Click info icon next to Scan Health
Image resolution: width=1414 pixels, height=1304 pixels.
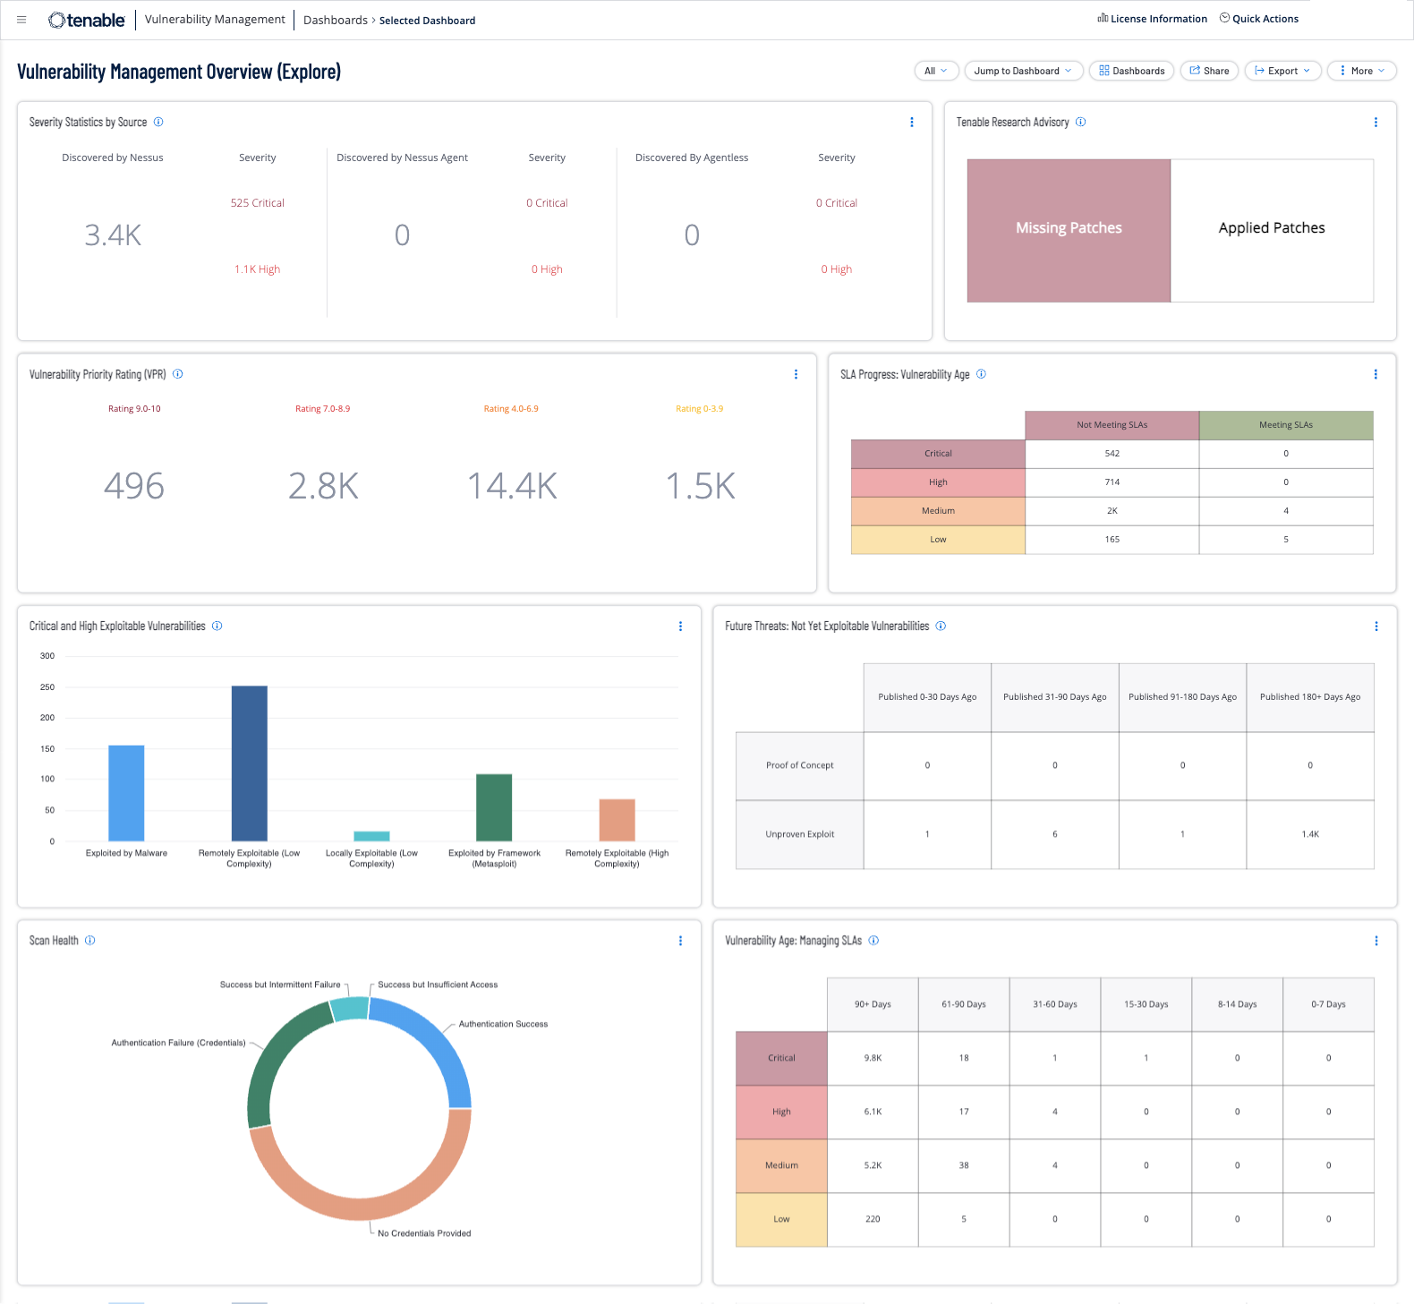pyautogui.click(x=89, y=941)
